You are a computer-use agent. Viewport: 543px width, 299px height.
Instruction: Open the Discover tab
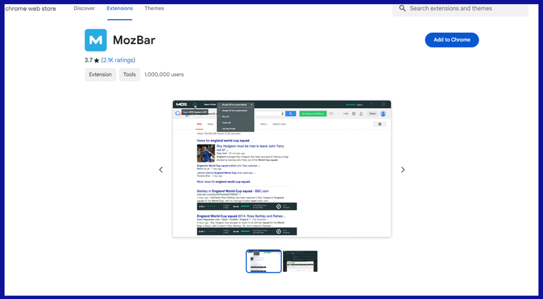click(84, 8)
